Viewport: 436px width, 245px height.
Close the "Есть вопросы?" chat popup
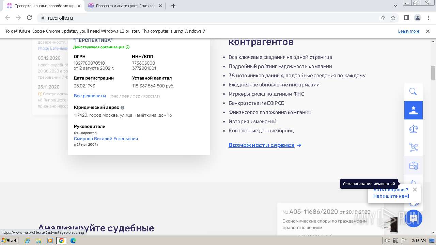pos(415,190)
